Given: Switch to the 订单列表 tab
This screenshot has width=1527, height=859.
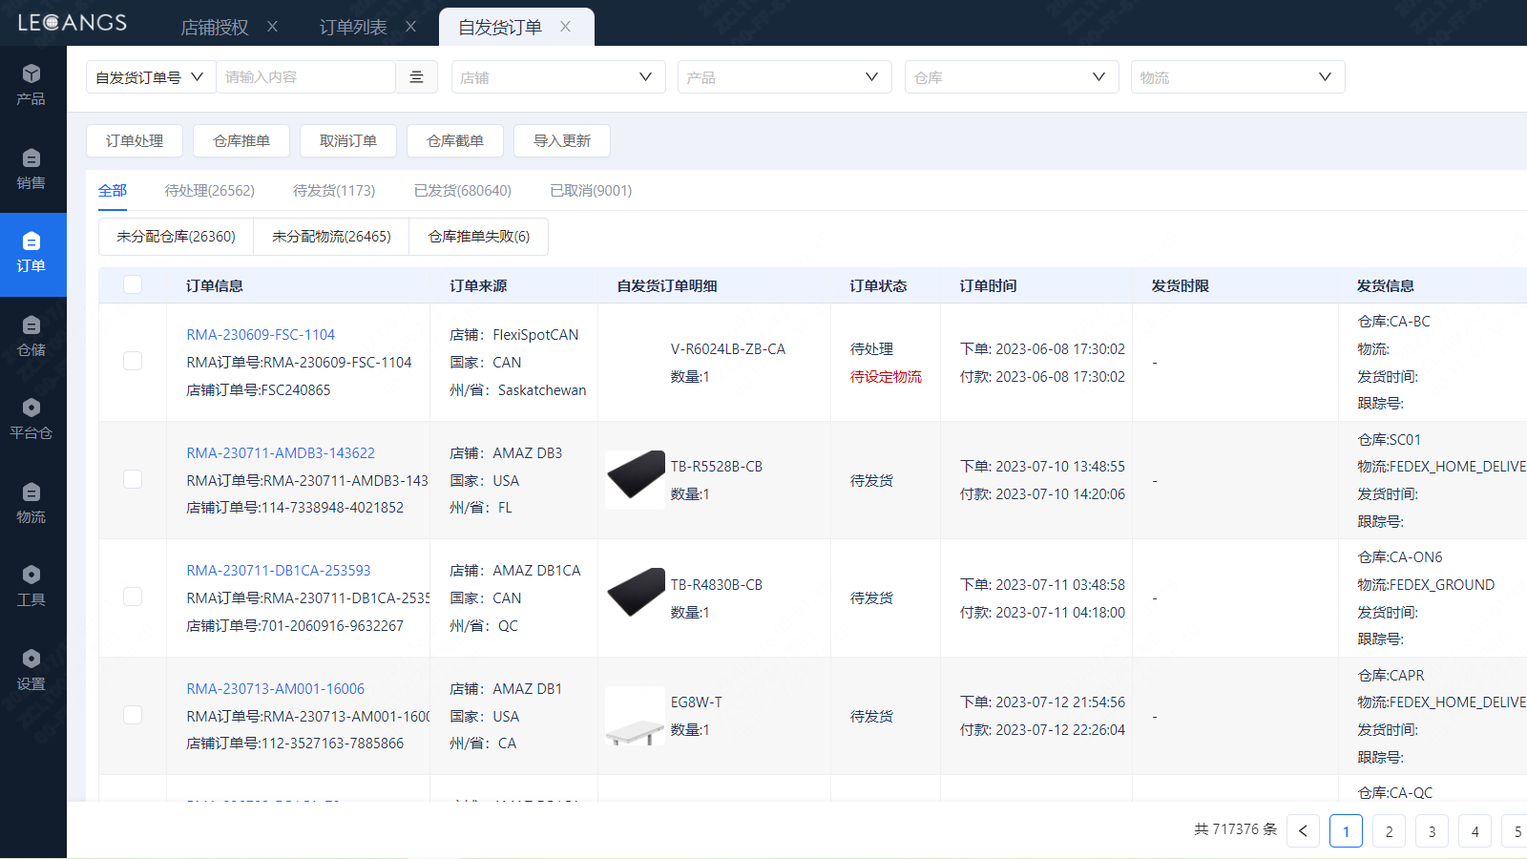Looking at the screenshot, I should tap(353, 28).
